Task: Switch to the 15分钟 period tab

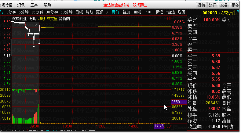Action: pos(37,12)
